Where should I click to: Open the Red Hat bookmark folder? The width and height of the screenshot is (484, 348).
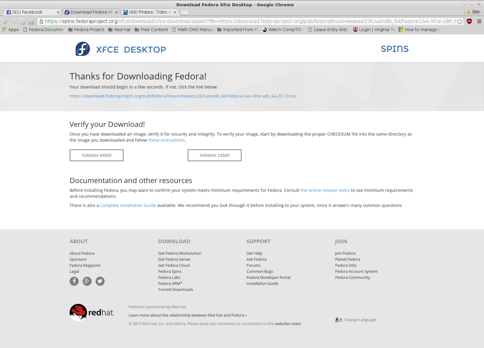119,30
